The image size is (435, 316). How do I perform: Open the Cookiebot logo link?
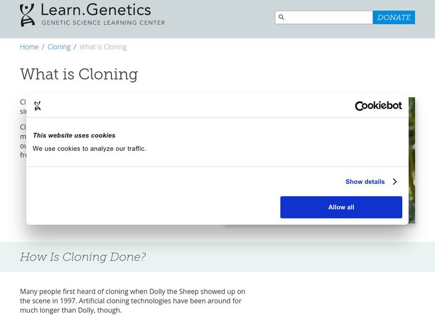378,106
